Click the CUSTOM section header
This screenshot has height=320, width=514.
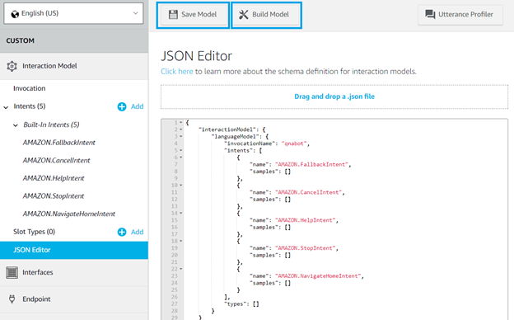coord(74,40)
